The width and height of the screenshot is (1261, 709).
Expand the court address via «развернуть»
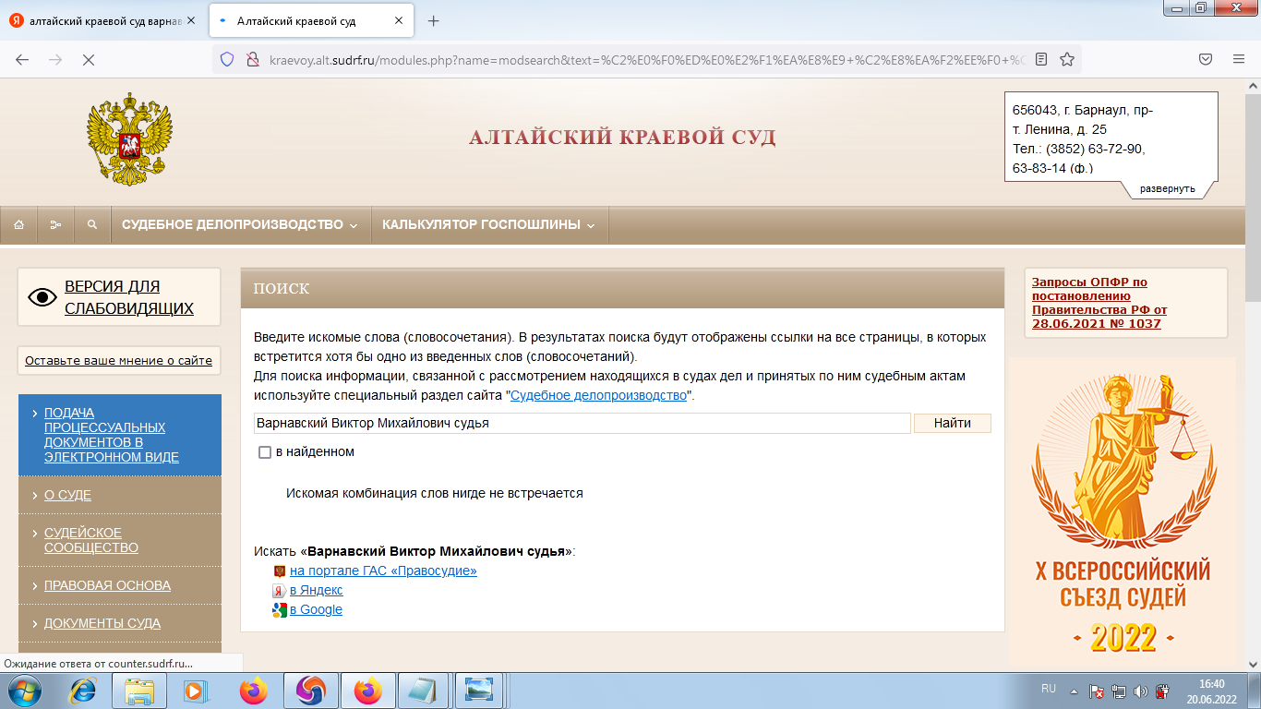1166,189
